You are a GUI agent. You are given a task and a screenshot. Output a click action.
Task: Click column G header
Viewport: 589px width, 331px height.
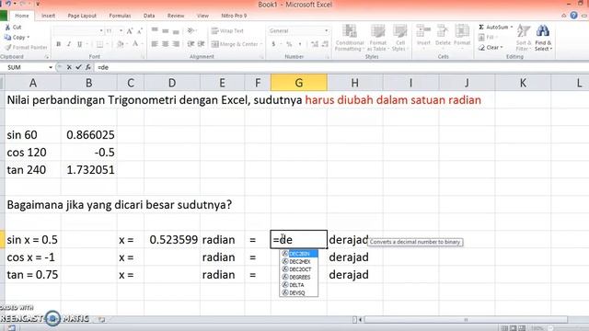coord(299,83)
